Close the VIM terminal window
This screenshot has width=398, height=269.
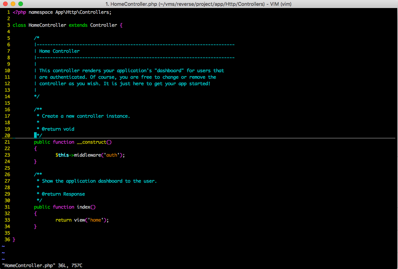coord(5,4)
